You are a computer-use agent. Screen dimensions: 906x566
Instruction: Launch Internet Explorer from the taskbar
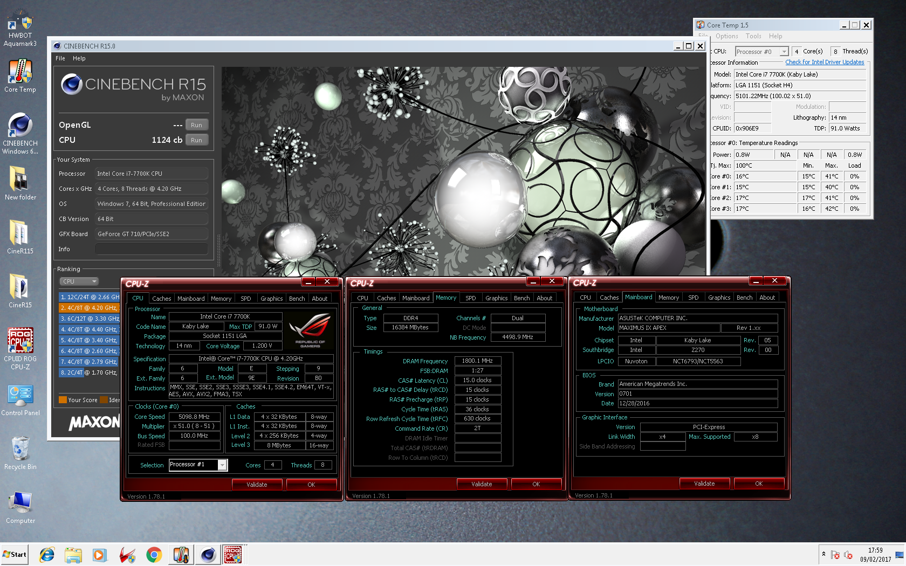[47, 554]
